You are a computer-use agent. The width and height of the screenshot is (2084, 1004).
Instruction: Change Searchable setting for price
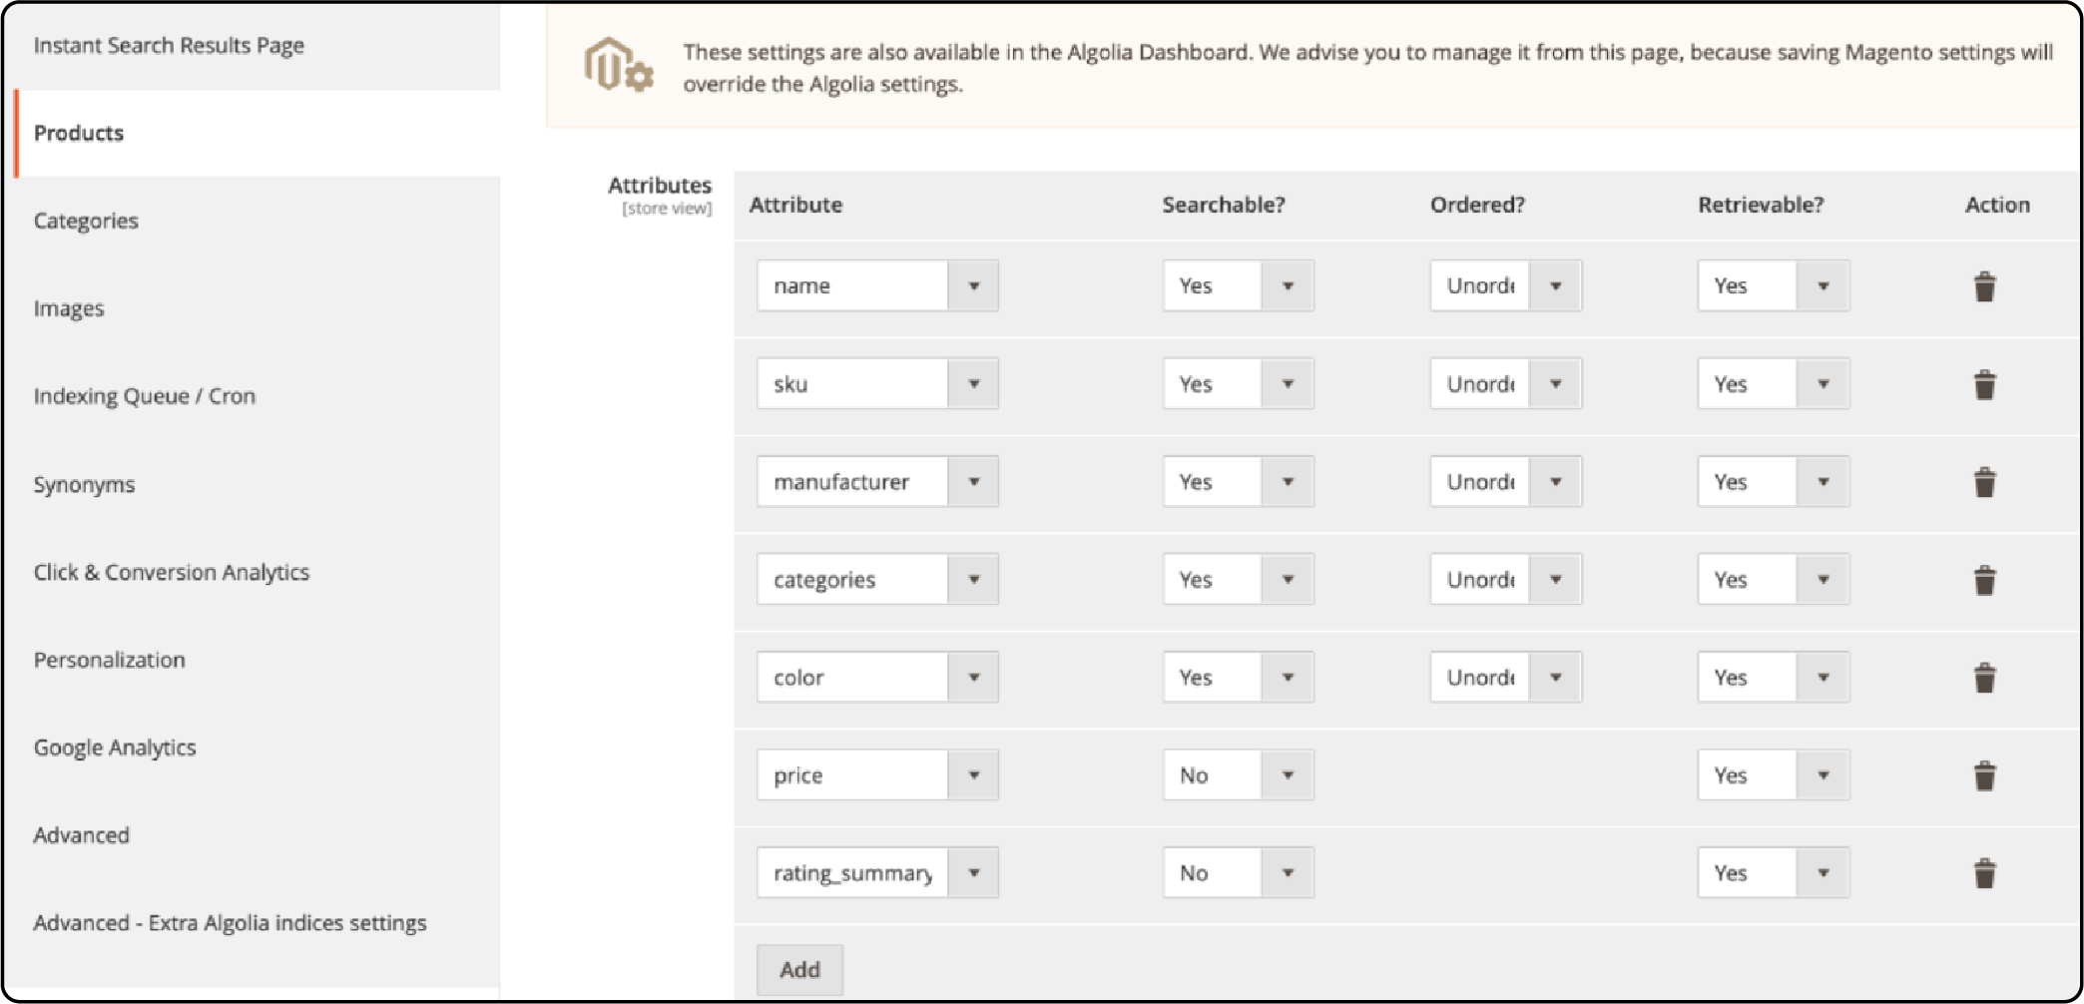pyautogui.click(x=1238, y=774)
